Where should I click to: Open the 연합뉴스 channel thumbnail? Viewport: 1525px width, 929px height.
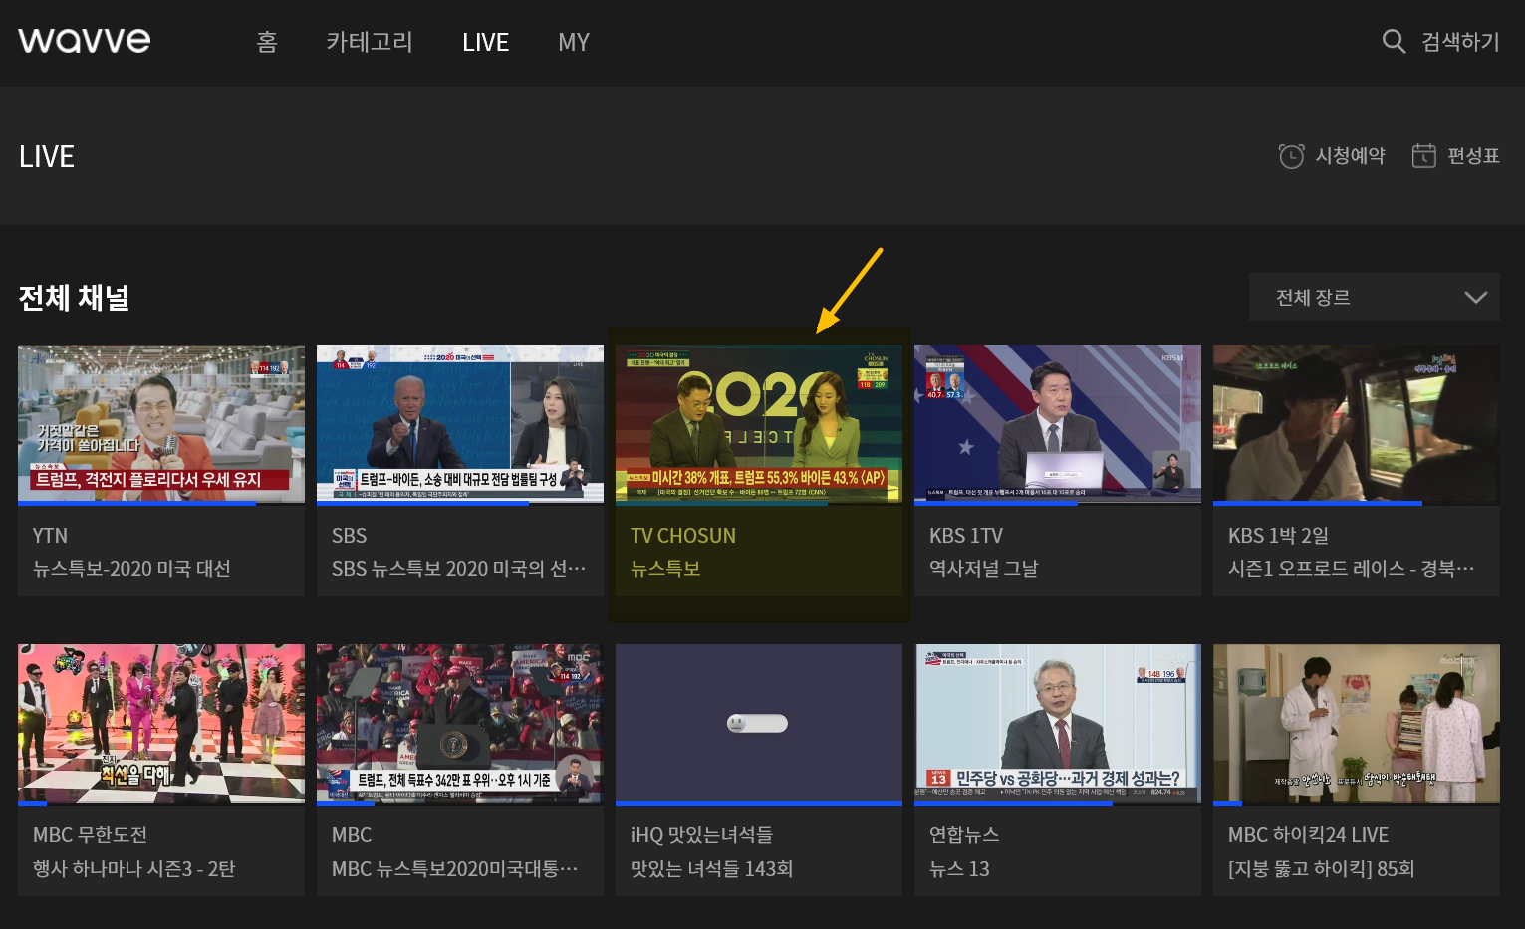[x=1058, y=724]
